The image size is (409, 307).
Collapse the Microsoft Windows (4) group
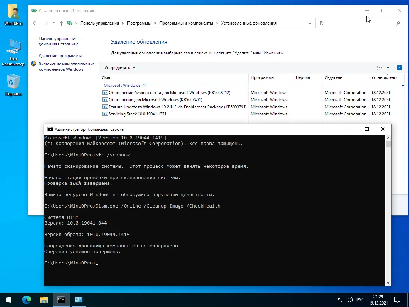(403, 85)
